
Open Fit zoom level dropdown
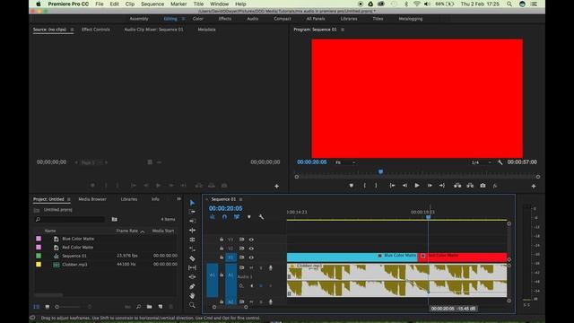click(345, 162)
